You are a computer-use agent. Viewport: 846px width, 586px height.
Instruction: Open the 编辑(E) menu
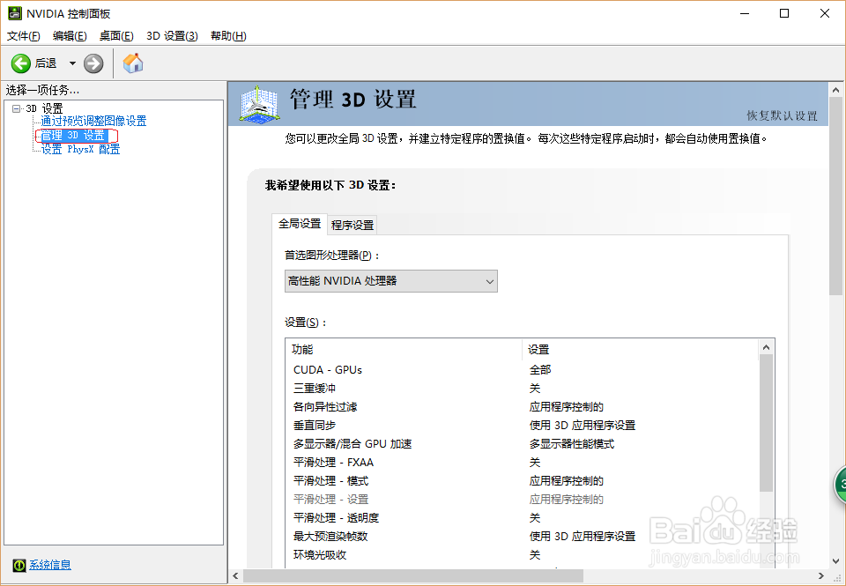click(70, 35)
